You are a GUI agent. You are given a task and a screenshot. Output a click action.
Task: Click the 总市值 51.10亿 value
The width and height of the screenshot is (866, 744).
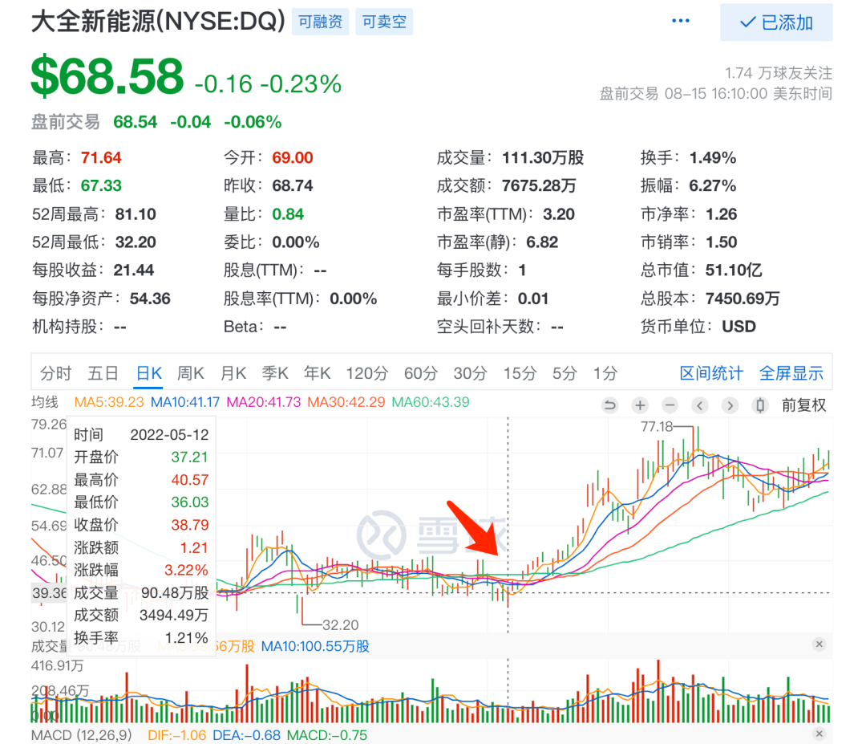[x=734, y=270]
